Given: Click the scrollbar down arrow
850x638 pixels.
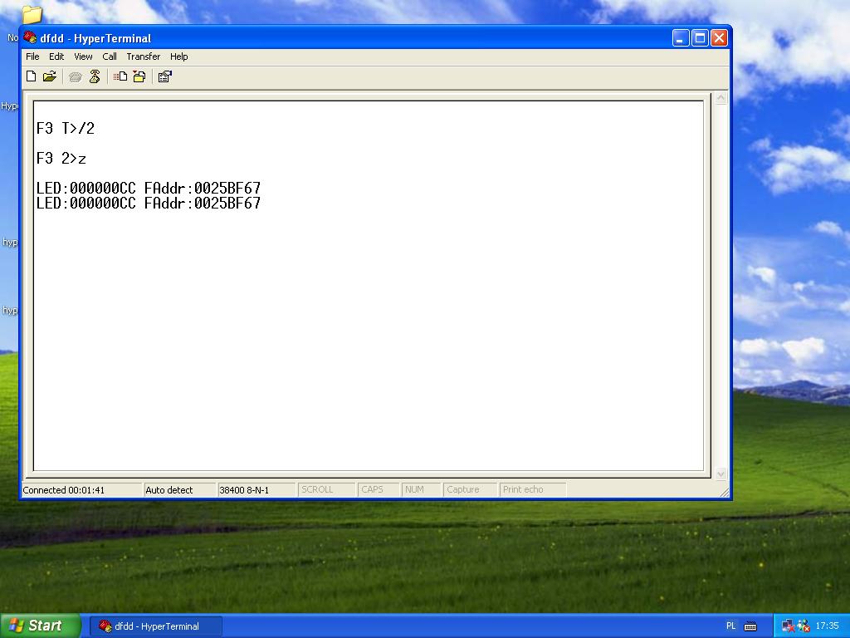Looking at the screenshot, I should (721, 474).
